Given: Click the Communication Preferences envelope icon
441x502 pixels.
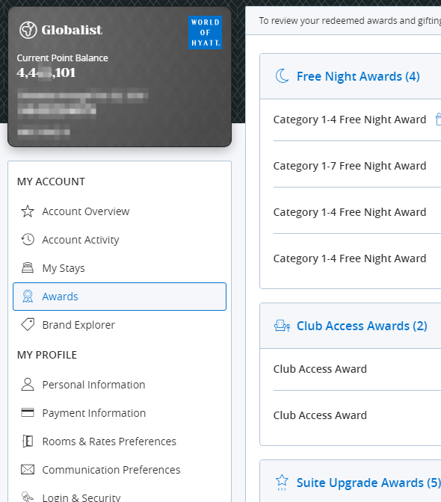Looking at the screenshot, I should pyautogui.click(x=28, y=470).
